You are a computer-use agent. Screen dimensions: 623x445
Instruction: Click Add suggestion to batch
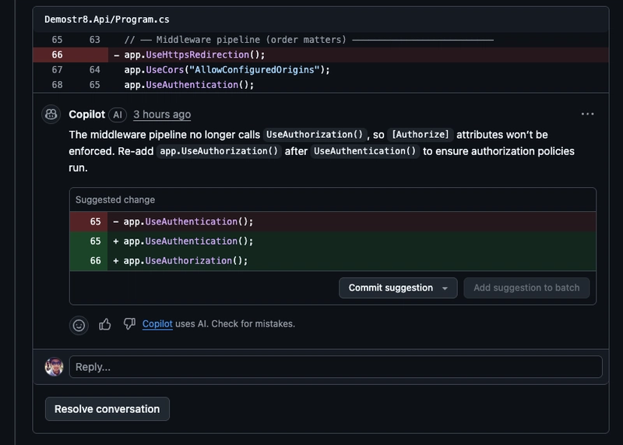click(526, 288)
